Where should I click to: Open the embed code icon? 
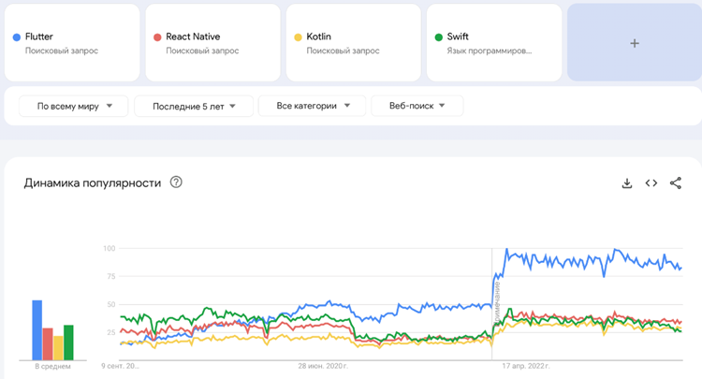tap(651, 183)
